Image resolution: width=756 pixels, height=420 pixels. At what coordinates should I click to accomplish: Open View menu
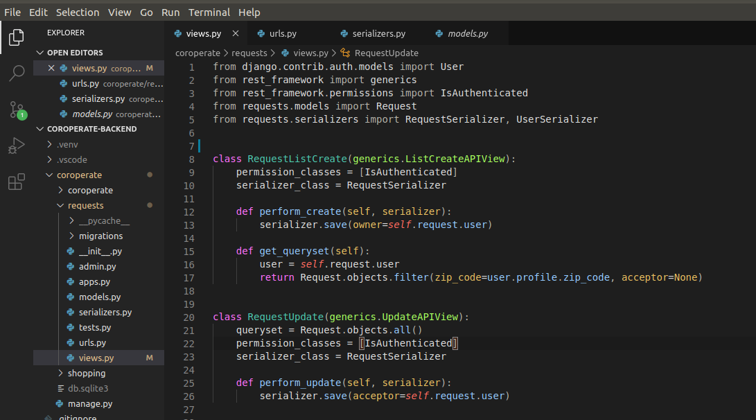tap(120, 12)
